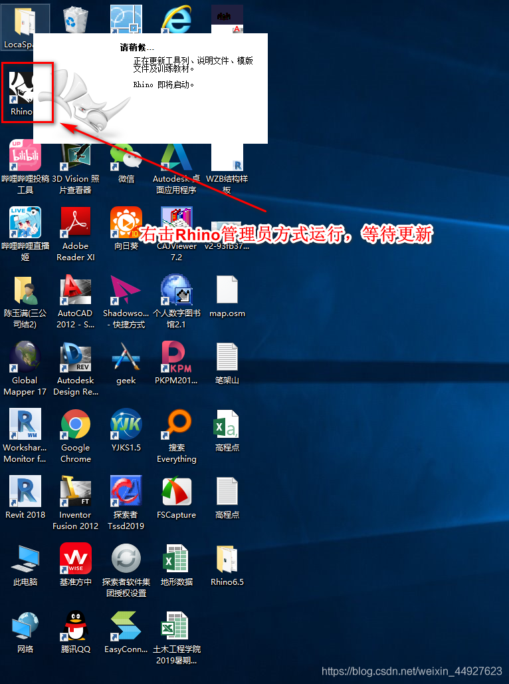Viewport: 509px width, 684px height.
Task: Select the Rhino desktop shortcut
Action: (x=21, y=94)
